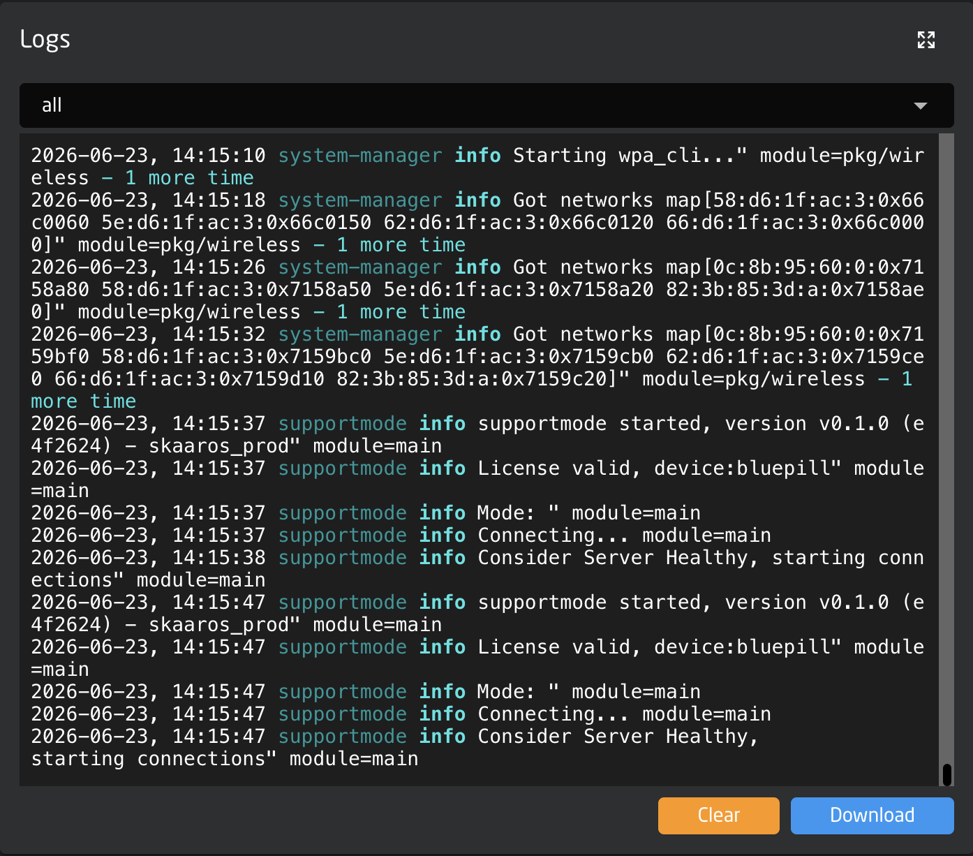Screen dimensions: 973x856
Task: Select the 14:15:32 Got networks log entry
Action: 478,368
